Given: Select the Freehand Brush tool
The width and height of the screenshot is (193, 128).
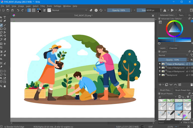Looking at the screenshot, I should (x=1, y=25).
